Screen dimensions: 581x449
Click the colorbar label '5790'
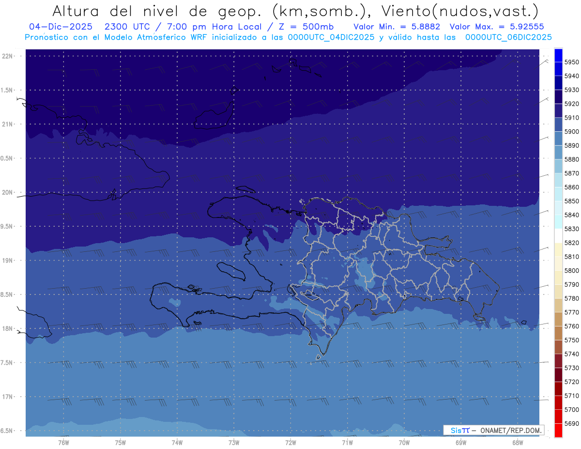[x=572, y=284]
